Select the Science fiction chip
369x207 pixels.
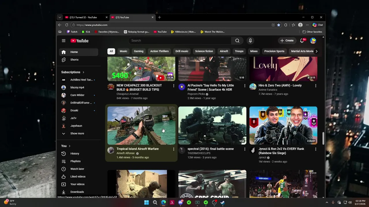(204, 51)
